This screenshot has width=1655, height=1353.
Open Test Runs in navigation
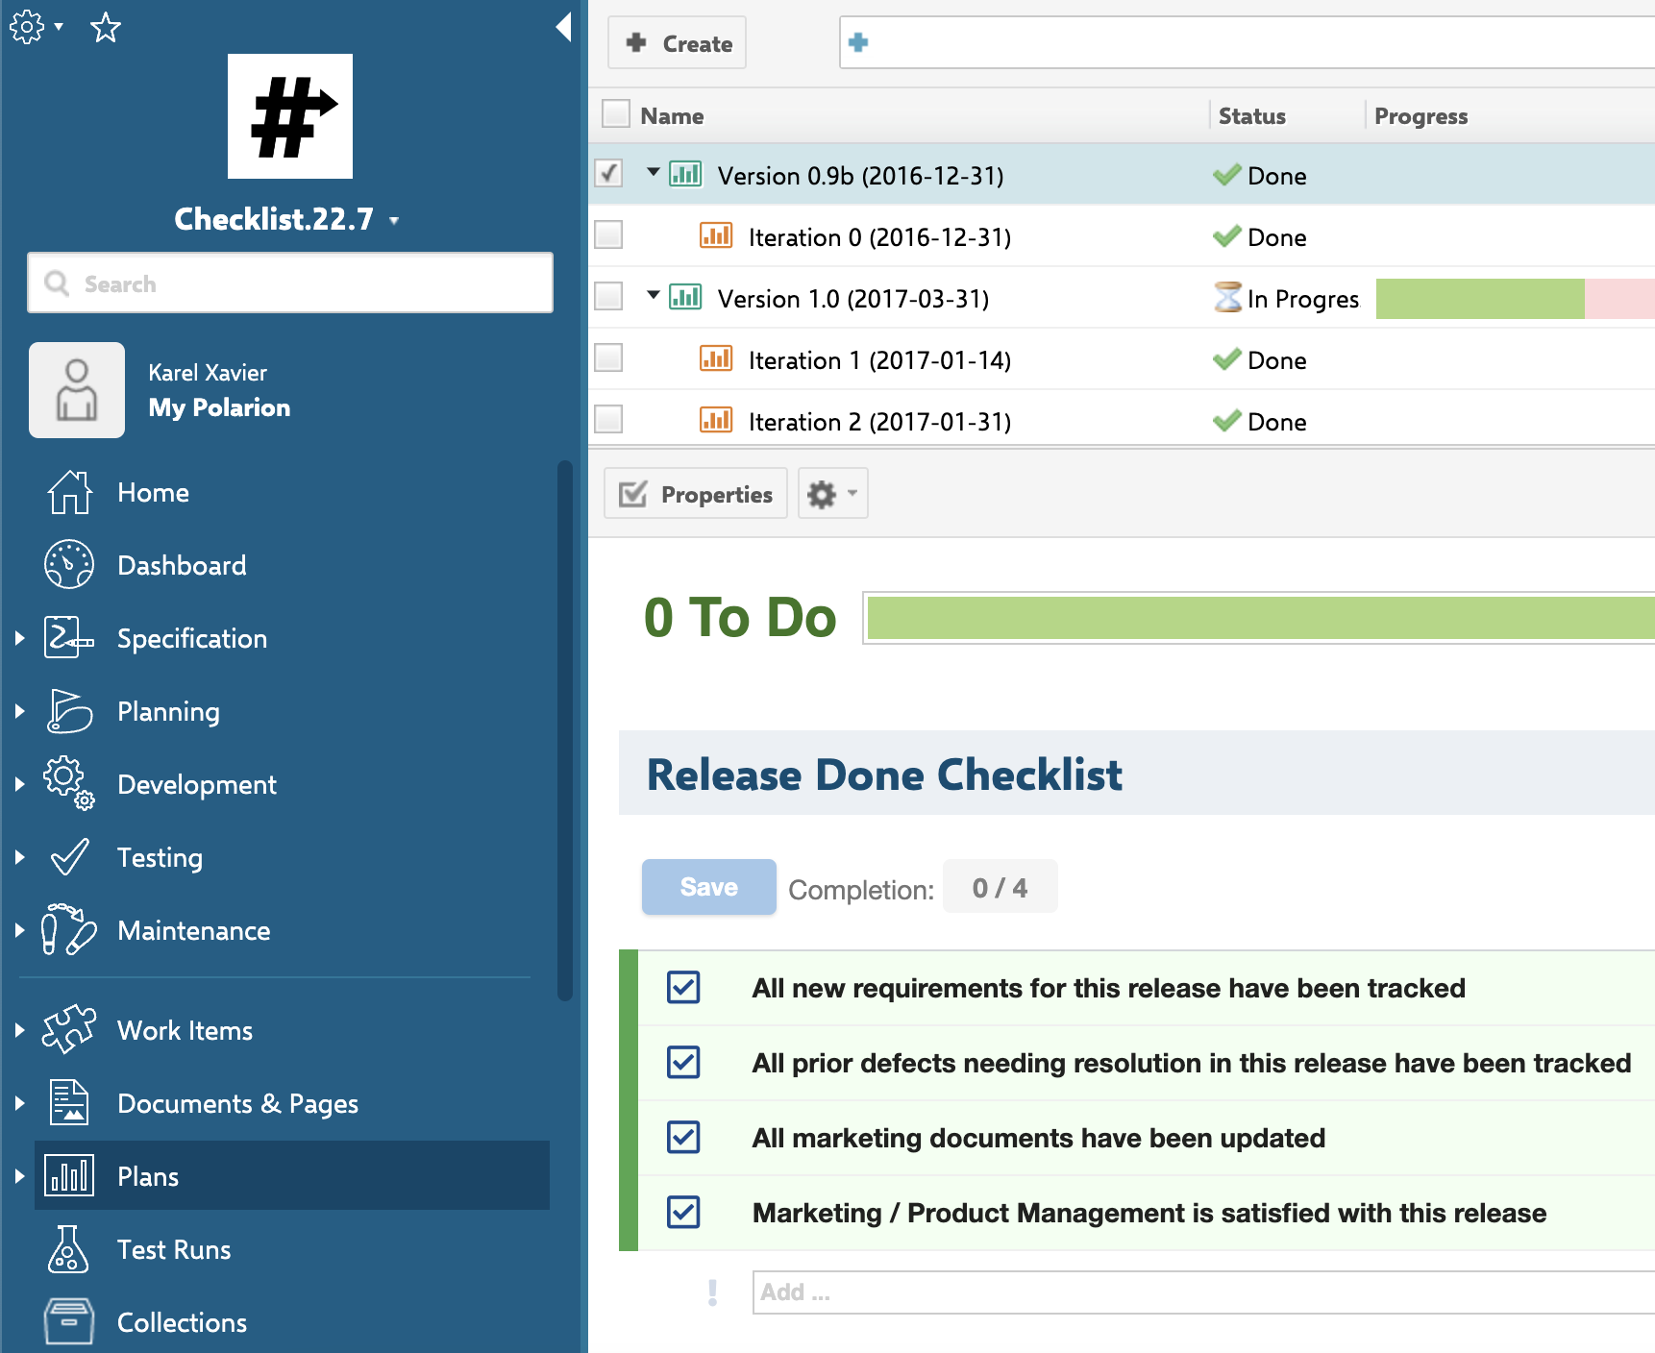click(174, 1250)
